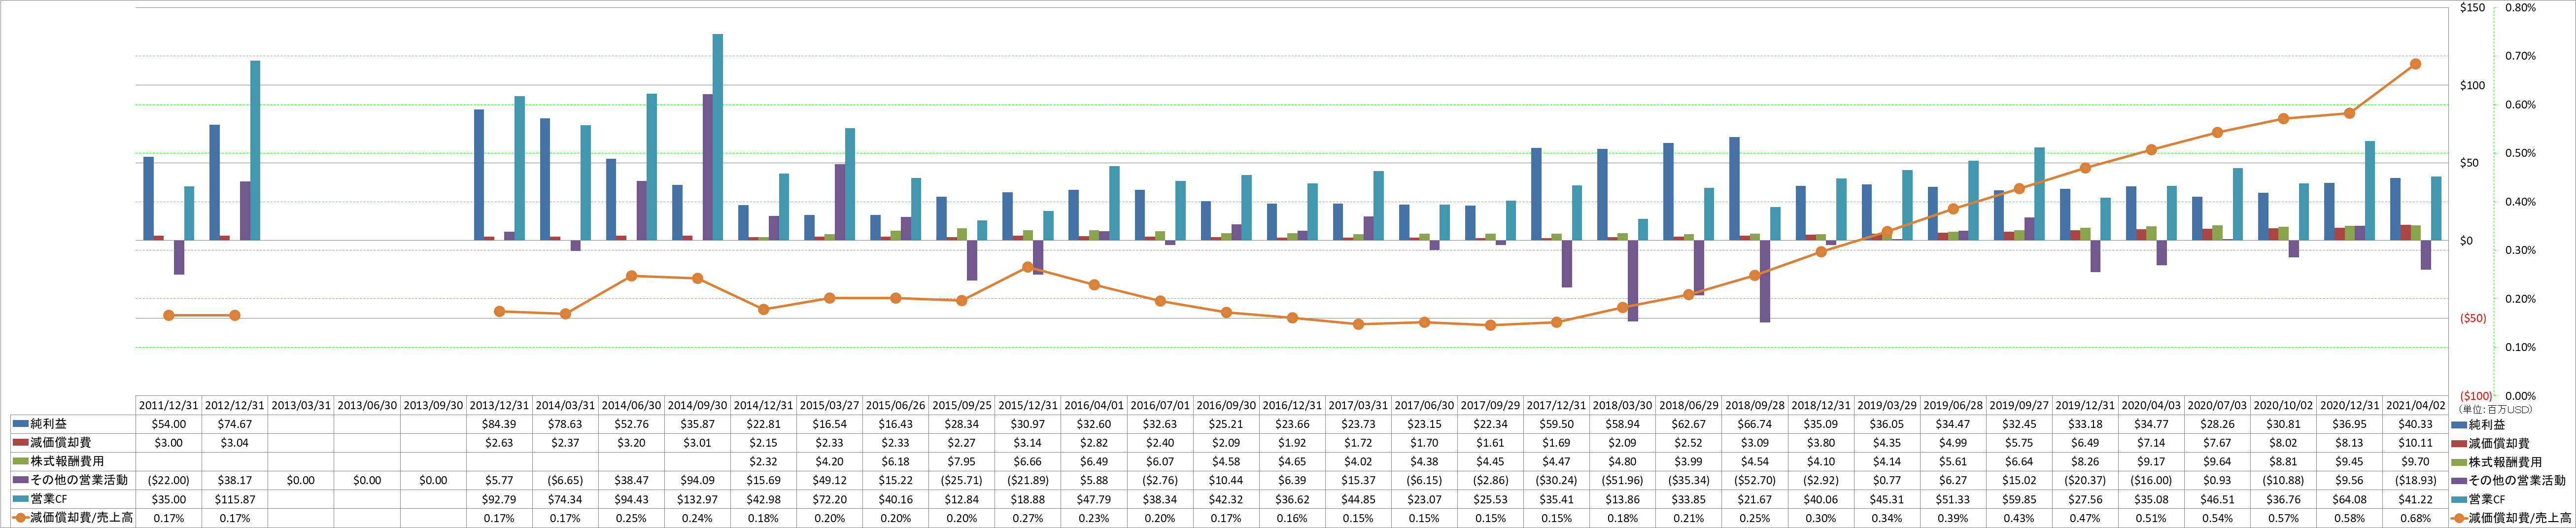This screenshot has height=528, width=2576.
Task: Select the net income value $40.33
Action: click(x=2415, y=424)
